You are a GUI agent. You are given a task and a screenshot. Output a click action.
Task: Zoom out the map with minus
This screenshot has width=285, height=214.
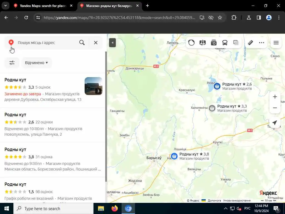(x=275, y=108)
